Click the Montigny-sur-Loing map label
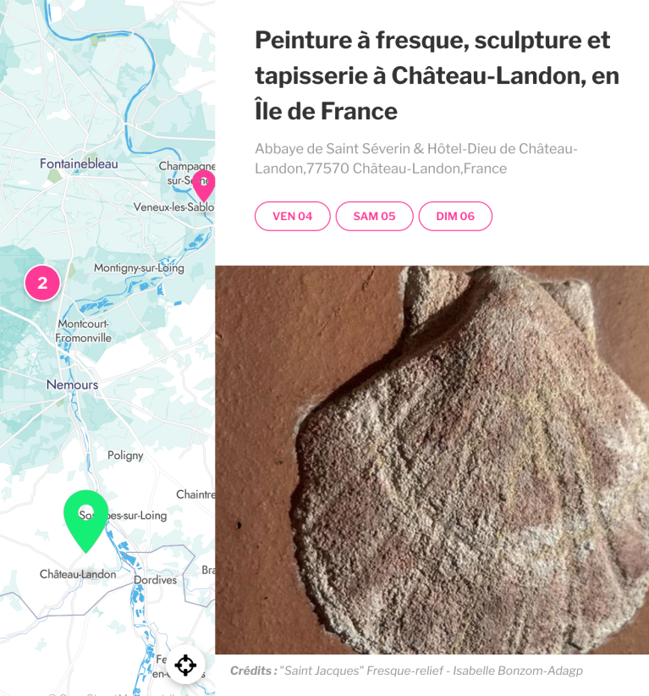This screenshot has height=696, width=649. click(x=139, y=268)
